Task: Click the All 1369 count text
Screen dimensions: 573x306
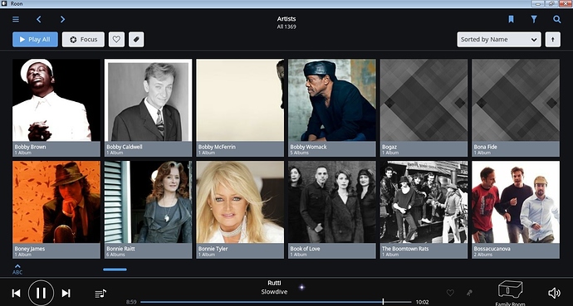Action: click(286, 27)
